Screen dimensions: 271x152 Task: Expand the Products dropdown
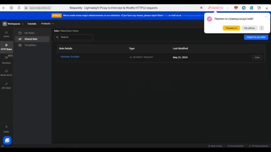pyautogui.click(x=47, y=24)
